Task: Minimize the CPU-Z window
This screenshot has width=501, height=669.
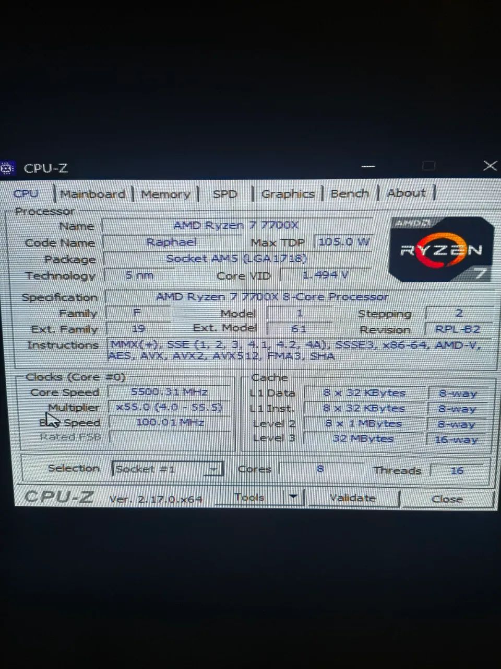Action: [x=368, y=166]
